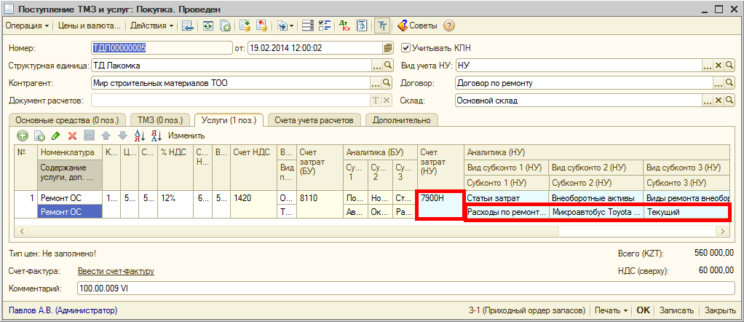Open the calendar picker next to date

(x=388, y=48)
